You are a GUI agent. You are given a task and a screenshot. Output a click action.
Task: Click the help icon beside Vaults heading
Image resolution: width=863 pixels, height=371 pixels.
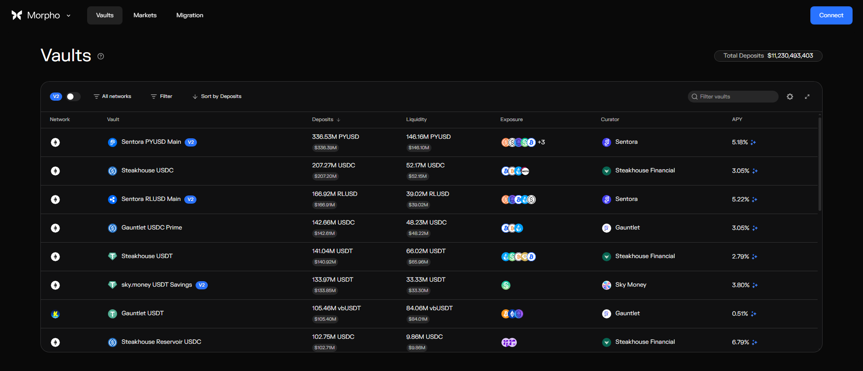(101, 56)
